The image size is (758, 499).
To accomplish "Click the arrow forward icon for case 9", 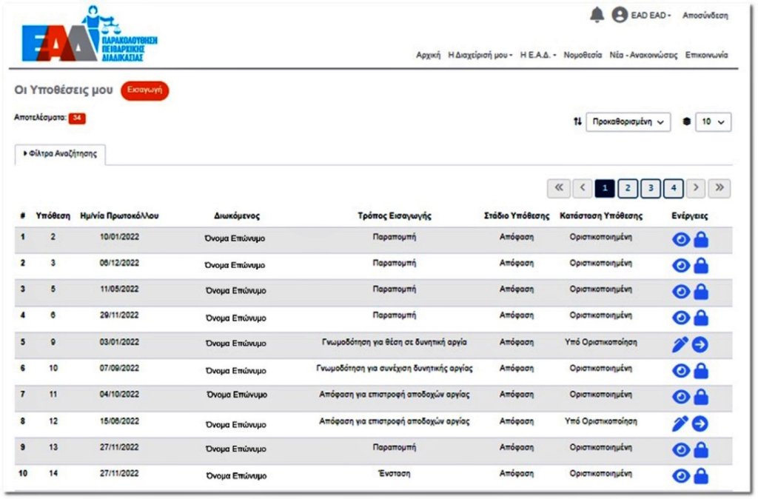I will pos(700,344).
